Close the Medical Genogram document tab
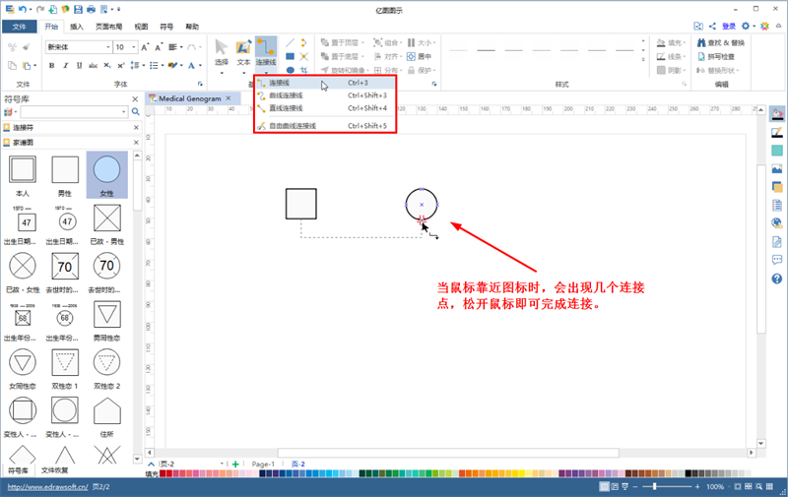 pyautogui.click(x=229, y=98)
